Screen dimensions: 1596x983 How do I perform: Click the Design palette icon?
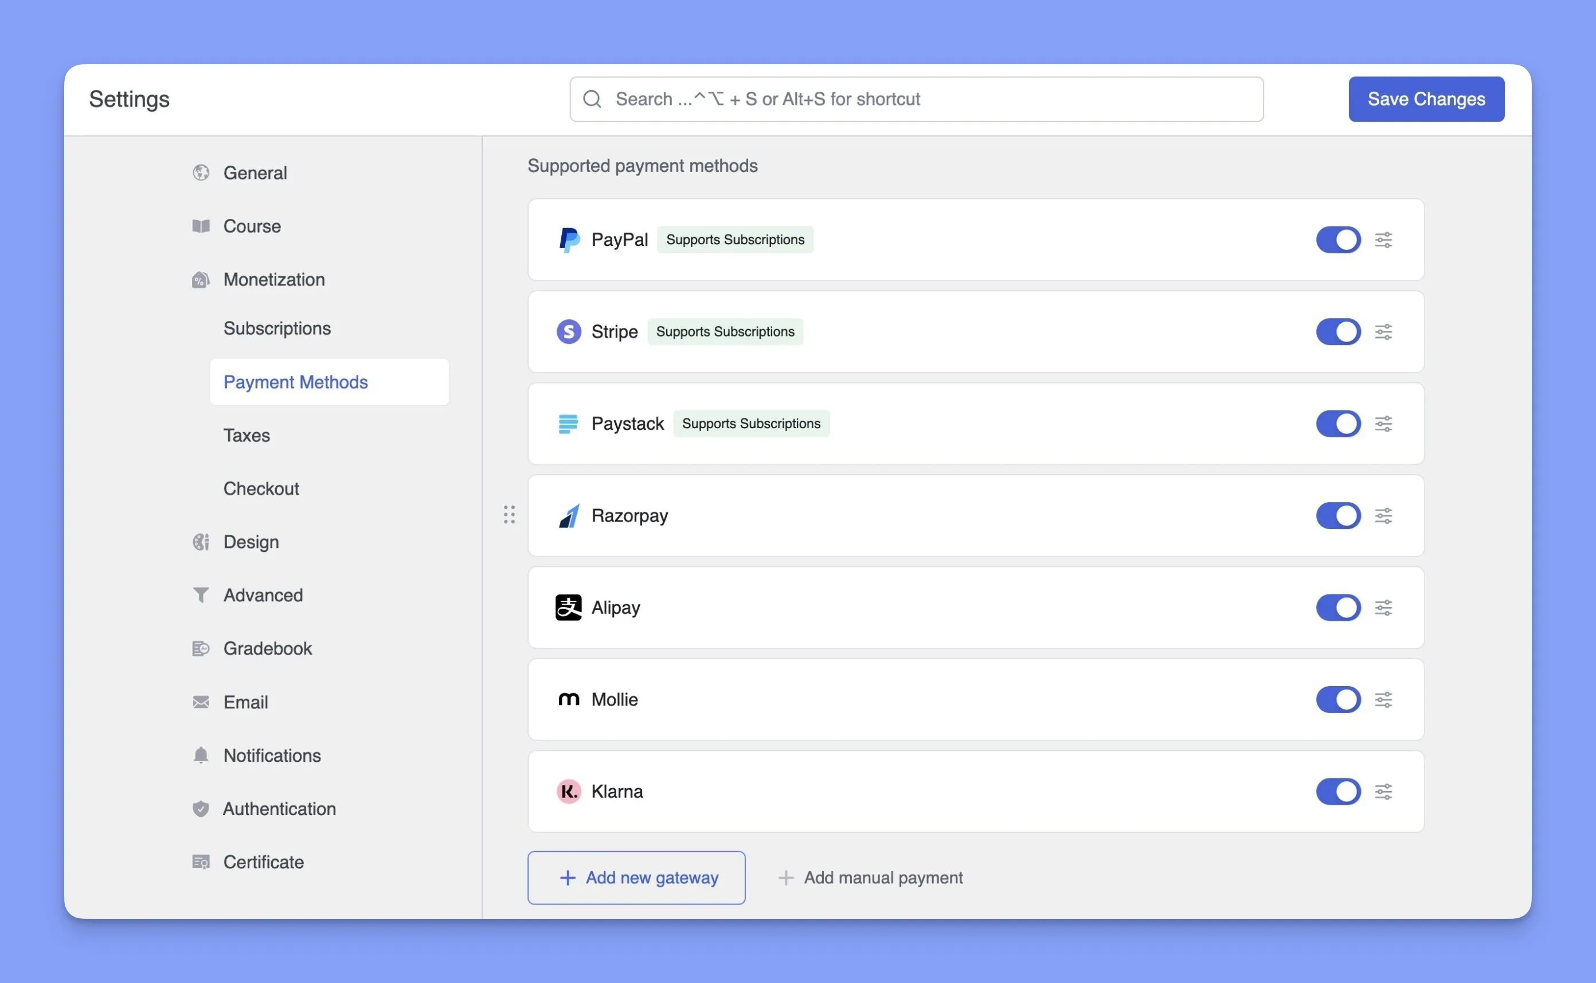click(x=201, y=542)
